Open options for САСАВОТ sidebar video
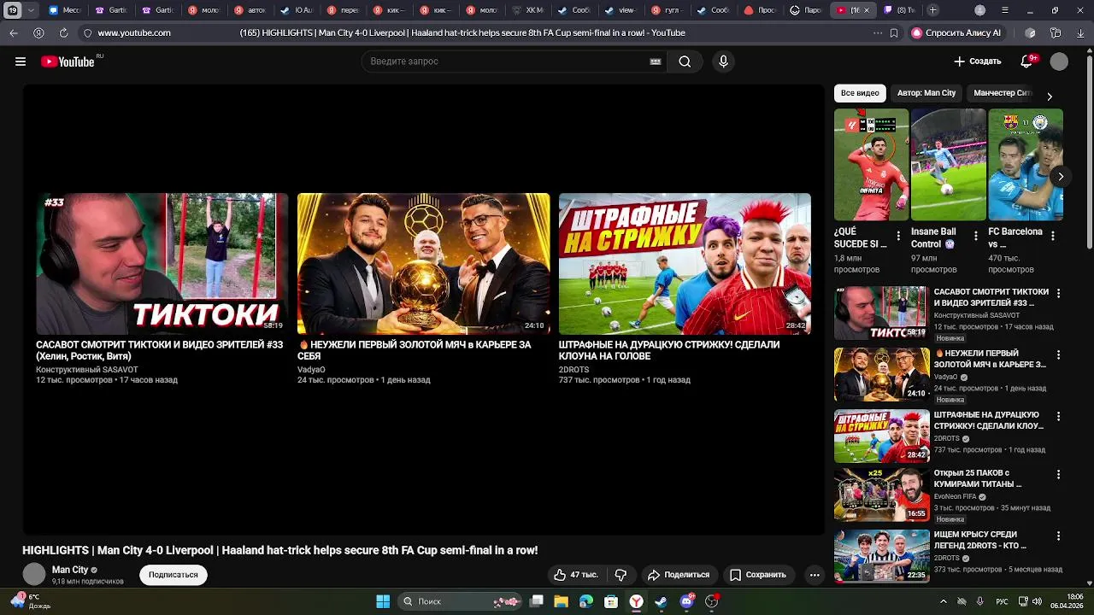Screen dimensions: 1094x615 [1058, 293]
